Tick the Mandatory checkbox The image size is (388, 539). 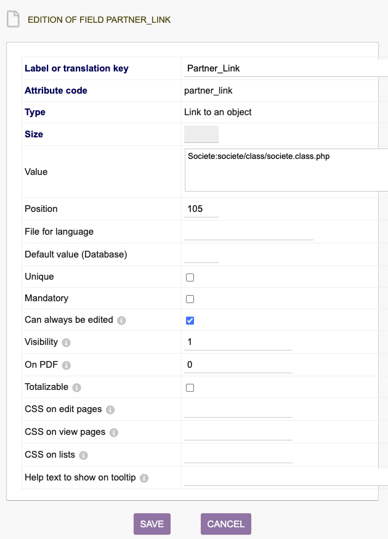pyautogui.click(x=190, y=299)
